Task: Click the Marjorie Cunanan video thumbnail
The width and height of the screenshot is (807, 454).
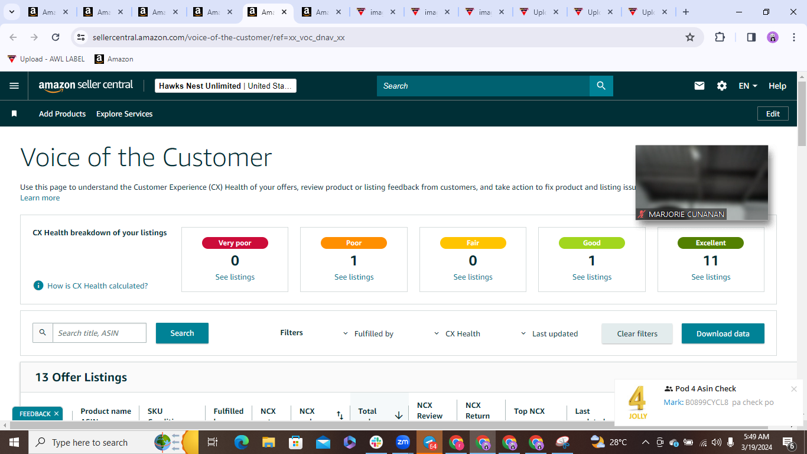Action: [x=702, y=183]
